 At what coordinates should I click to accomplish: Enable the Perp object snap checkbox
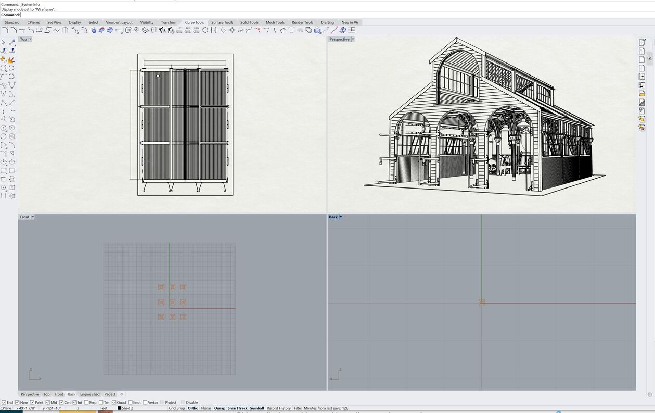86,402
